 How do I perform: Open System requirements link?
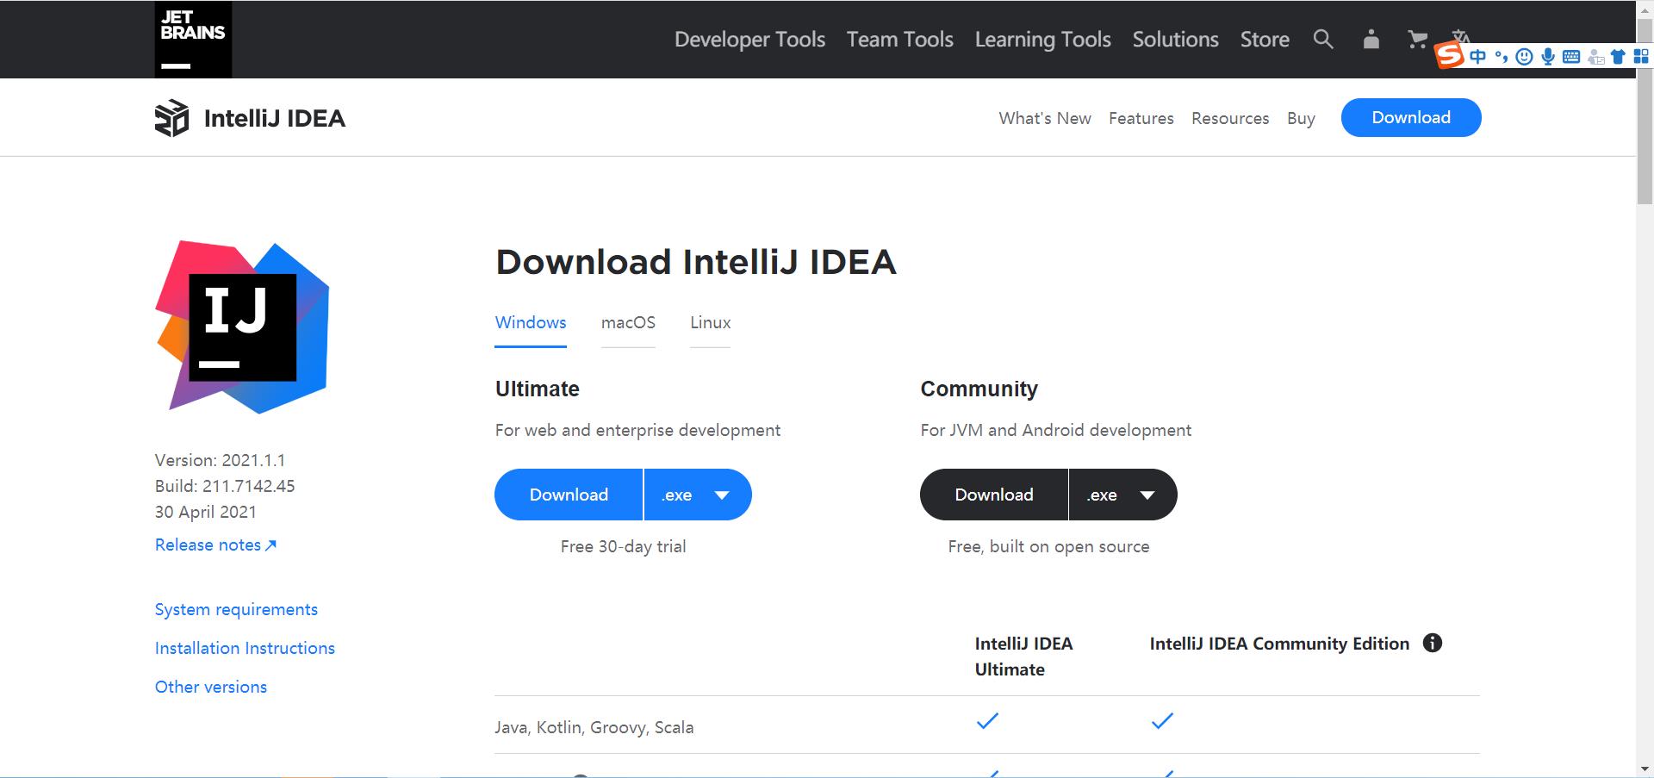(x=236, y=609)
